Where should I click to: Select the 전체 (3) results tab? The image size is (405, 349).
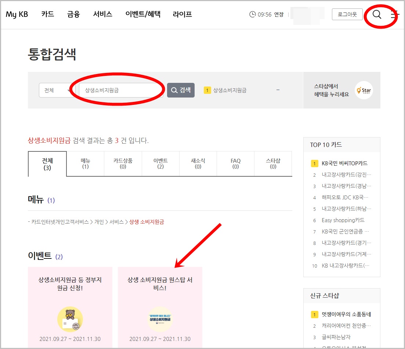click(x=47, y=164)
